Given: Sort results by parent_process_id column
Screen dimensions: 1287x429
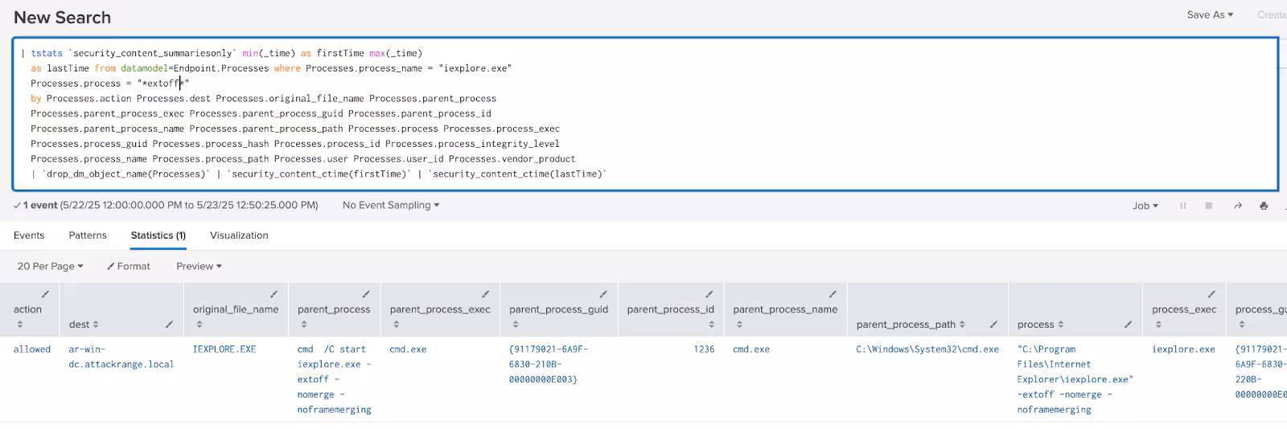Looking at the screenshot, I should (711, 325).
